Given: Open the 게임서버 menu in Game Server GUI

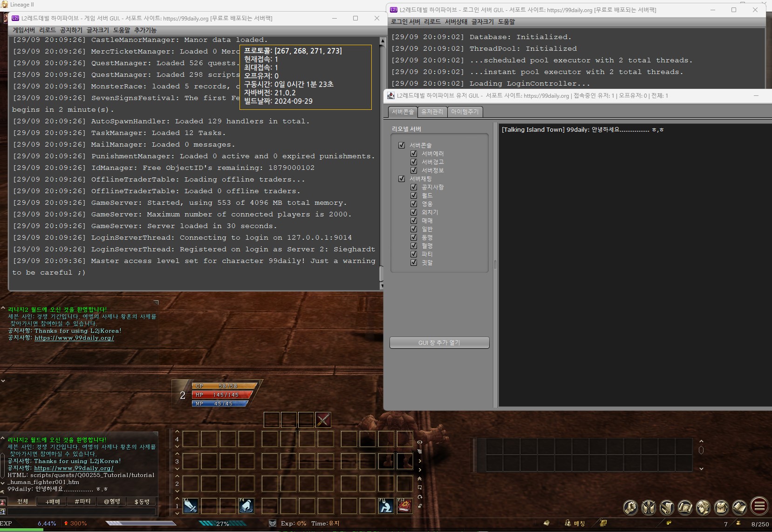Looking at the screenshot, I should tap(24, 30).
